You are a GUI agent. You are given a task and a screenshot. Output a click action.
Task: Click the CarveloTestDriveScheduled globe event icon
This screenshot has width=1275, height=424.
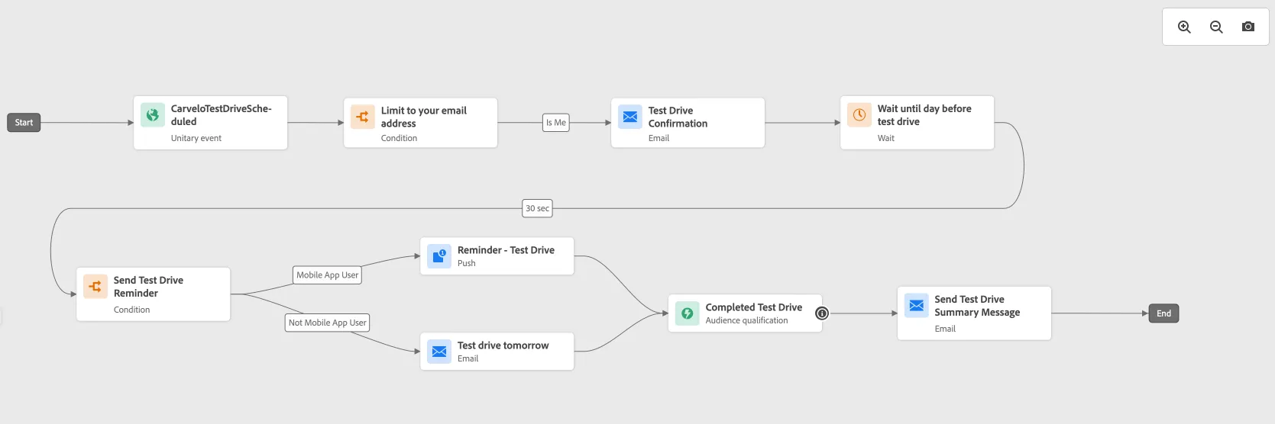click(153, 115)
